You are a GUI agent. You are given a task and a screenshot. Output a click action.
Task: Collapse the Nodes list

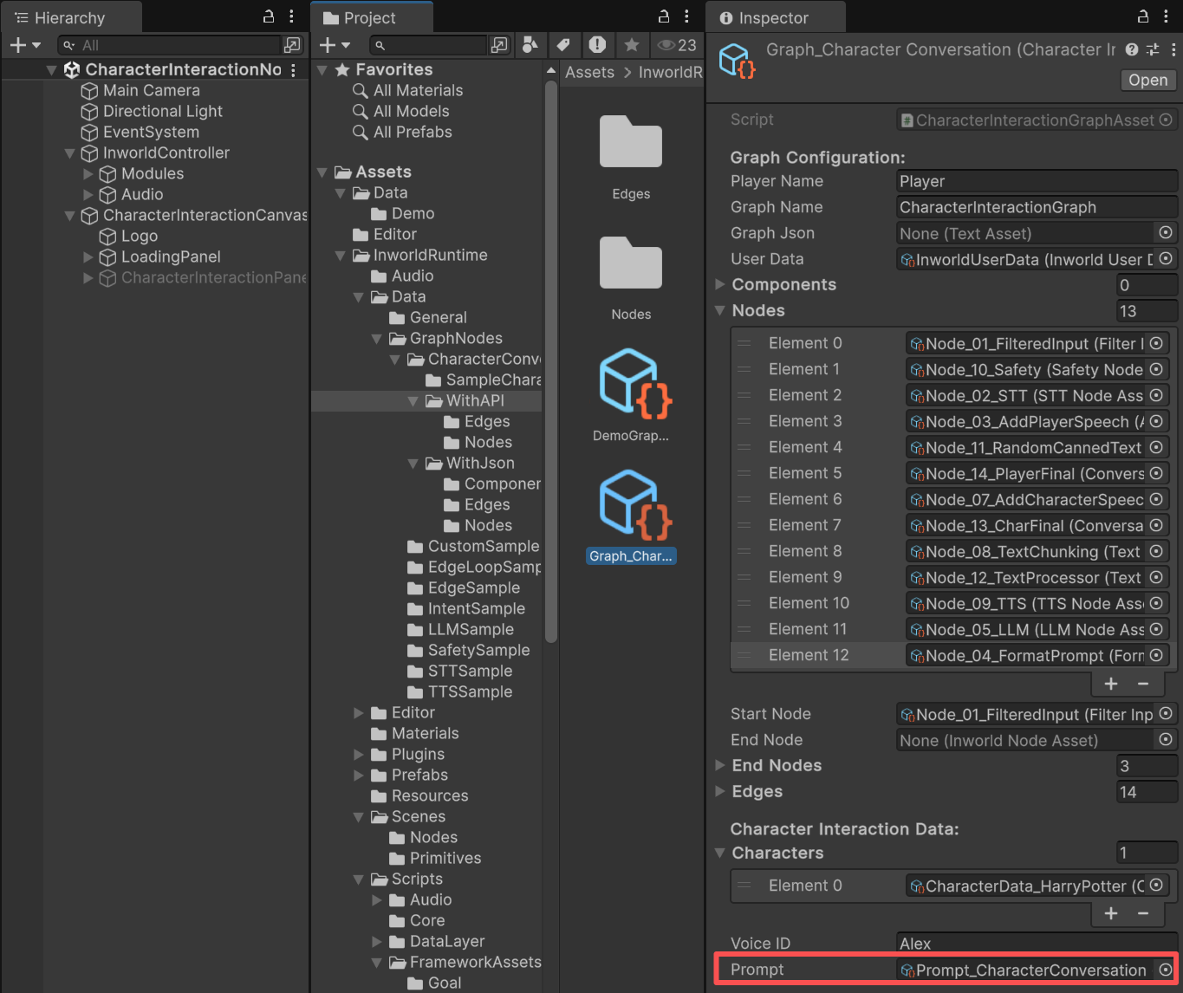[719, 310]
